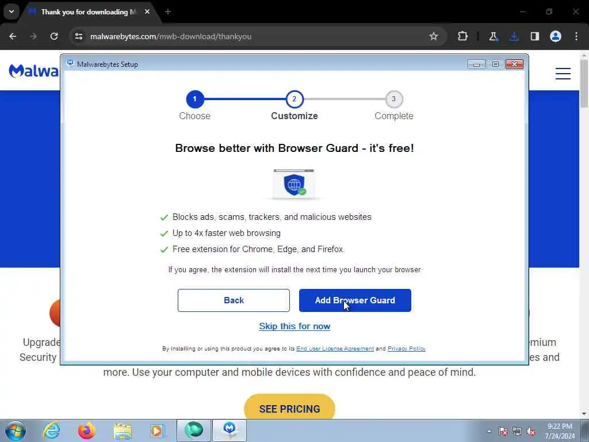Image resolution: width=589 pixels, height=442 pixels.
Task: Click text "Up to 4x faster web browsing"
Action: tap(227, 233)
